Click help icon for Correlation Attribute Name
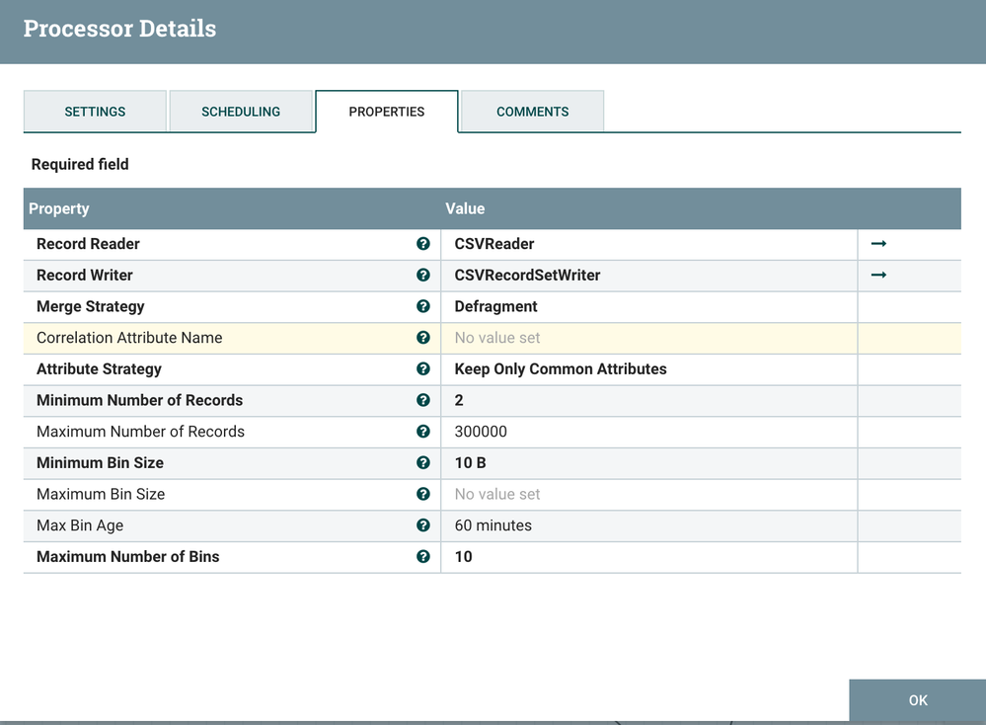Image resolution: width=986 pixels, height=725 pixels. point(423,338)
